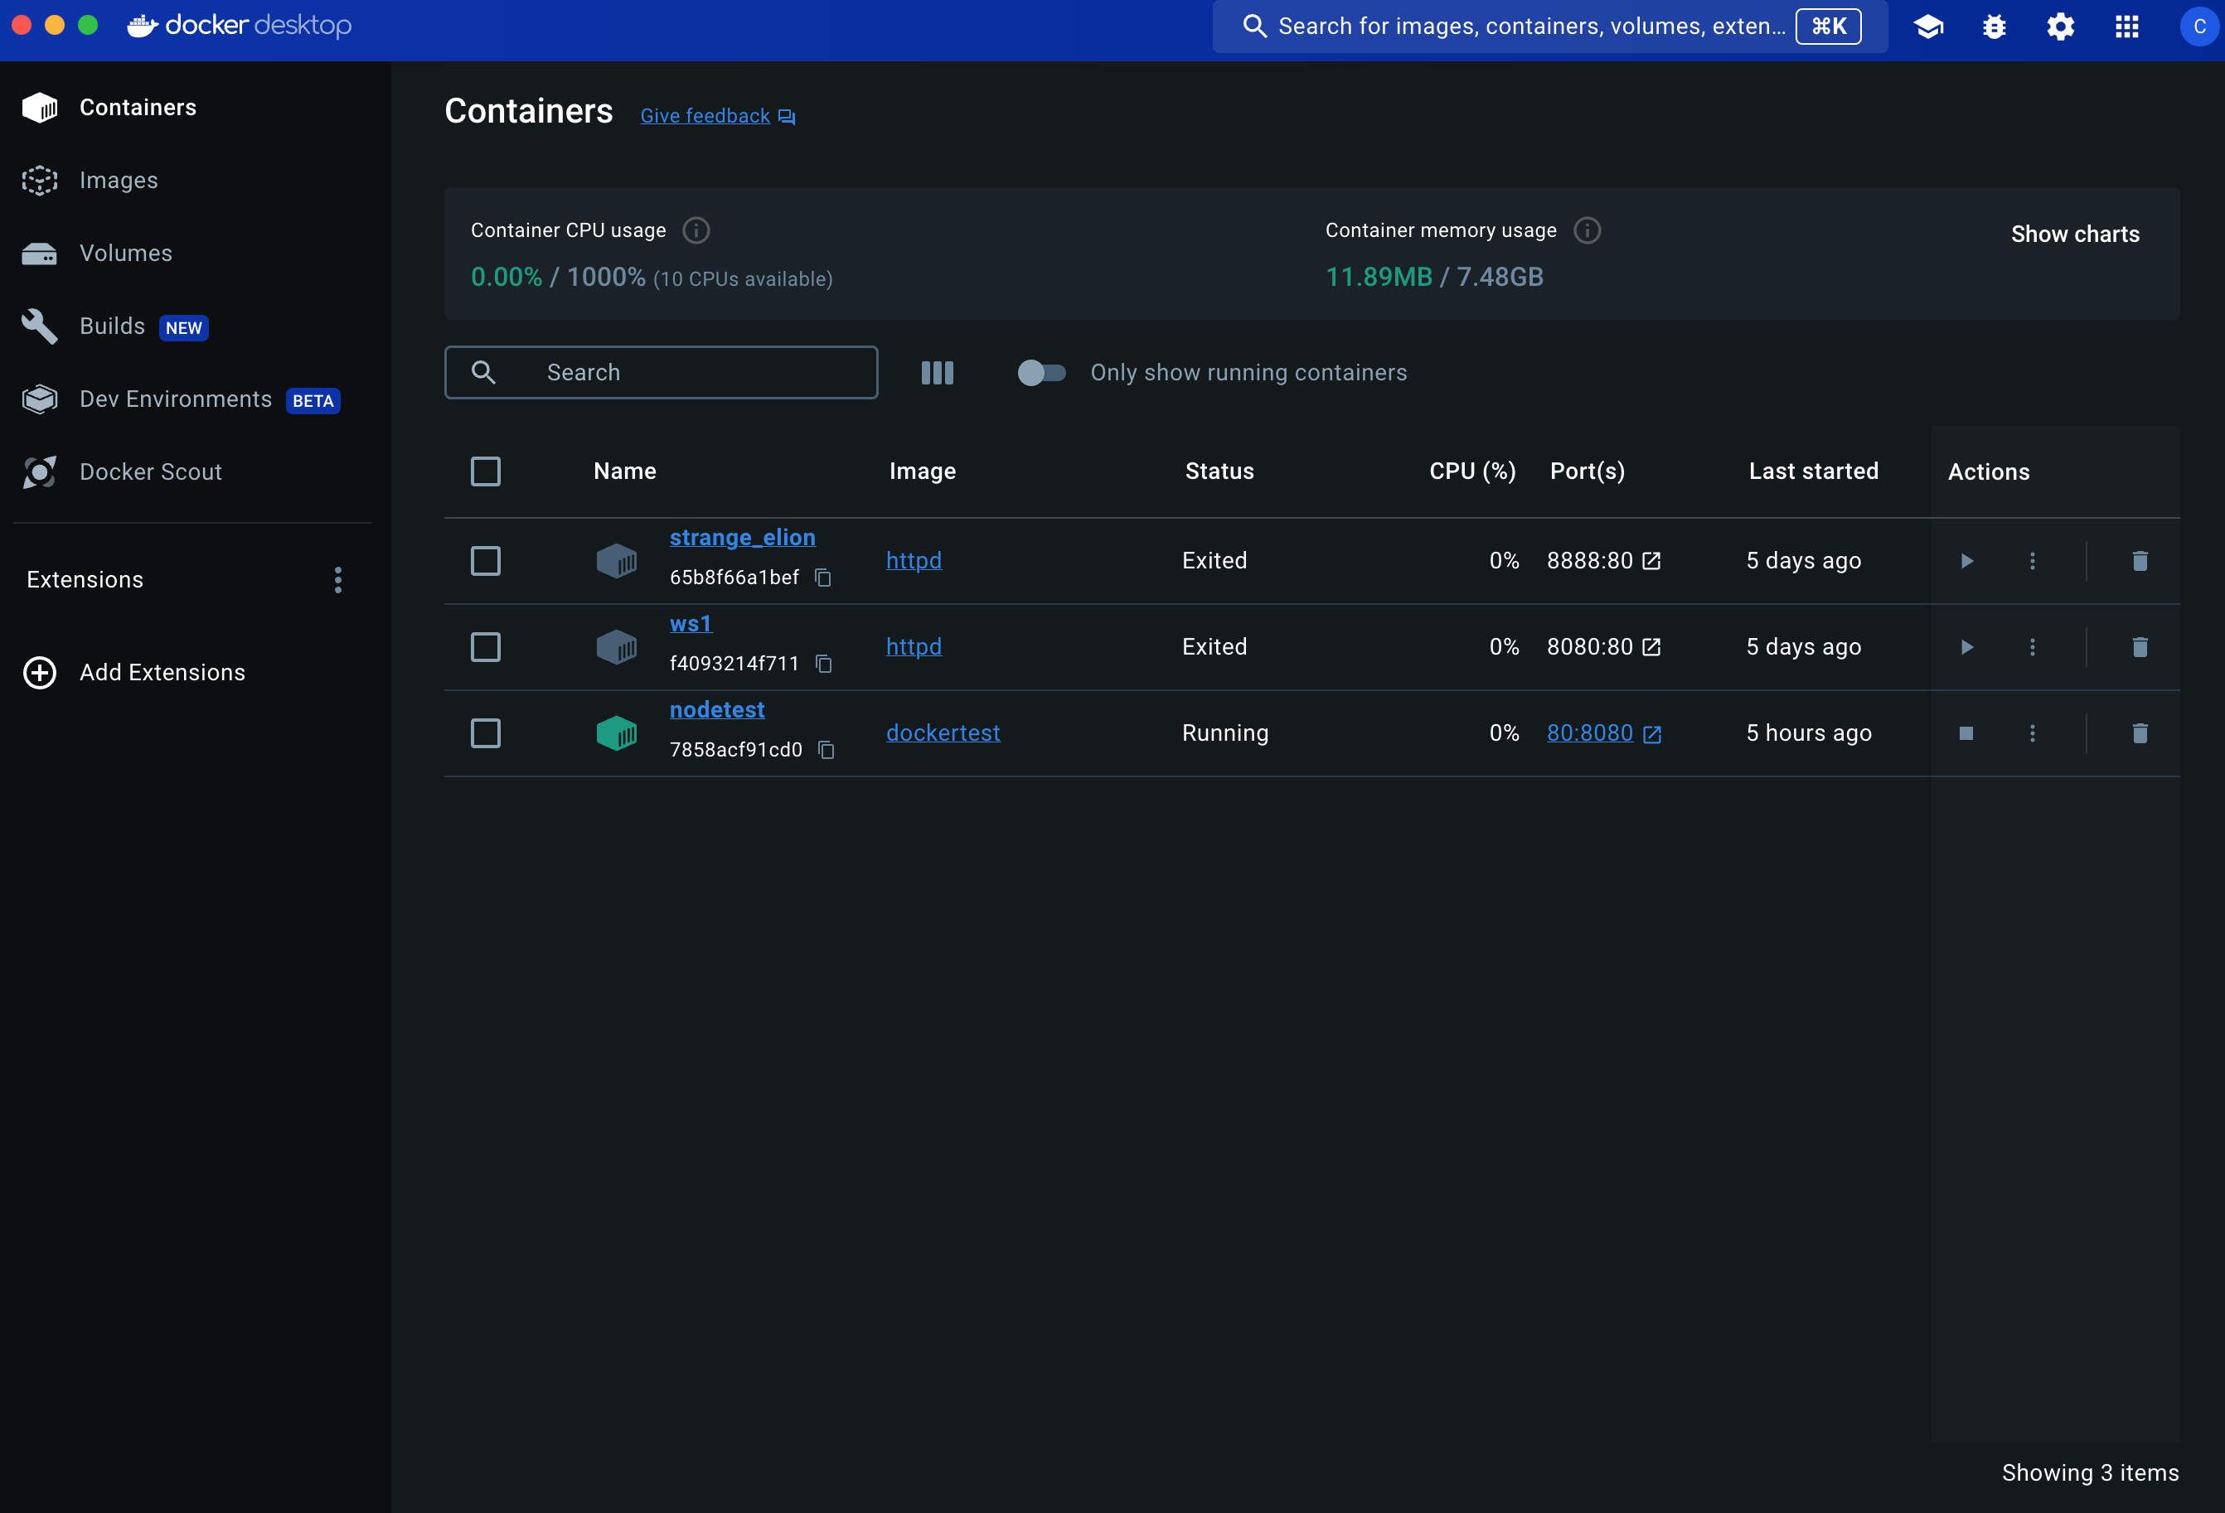
Task: Start the strange_elion container
Action: (x=1966, y=561)
